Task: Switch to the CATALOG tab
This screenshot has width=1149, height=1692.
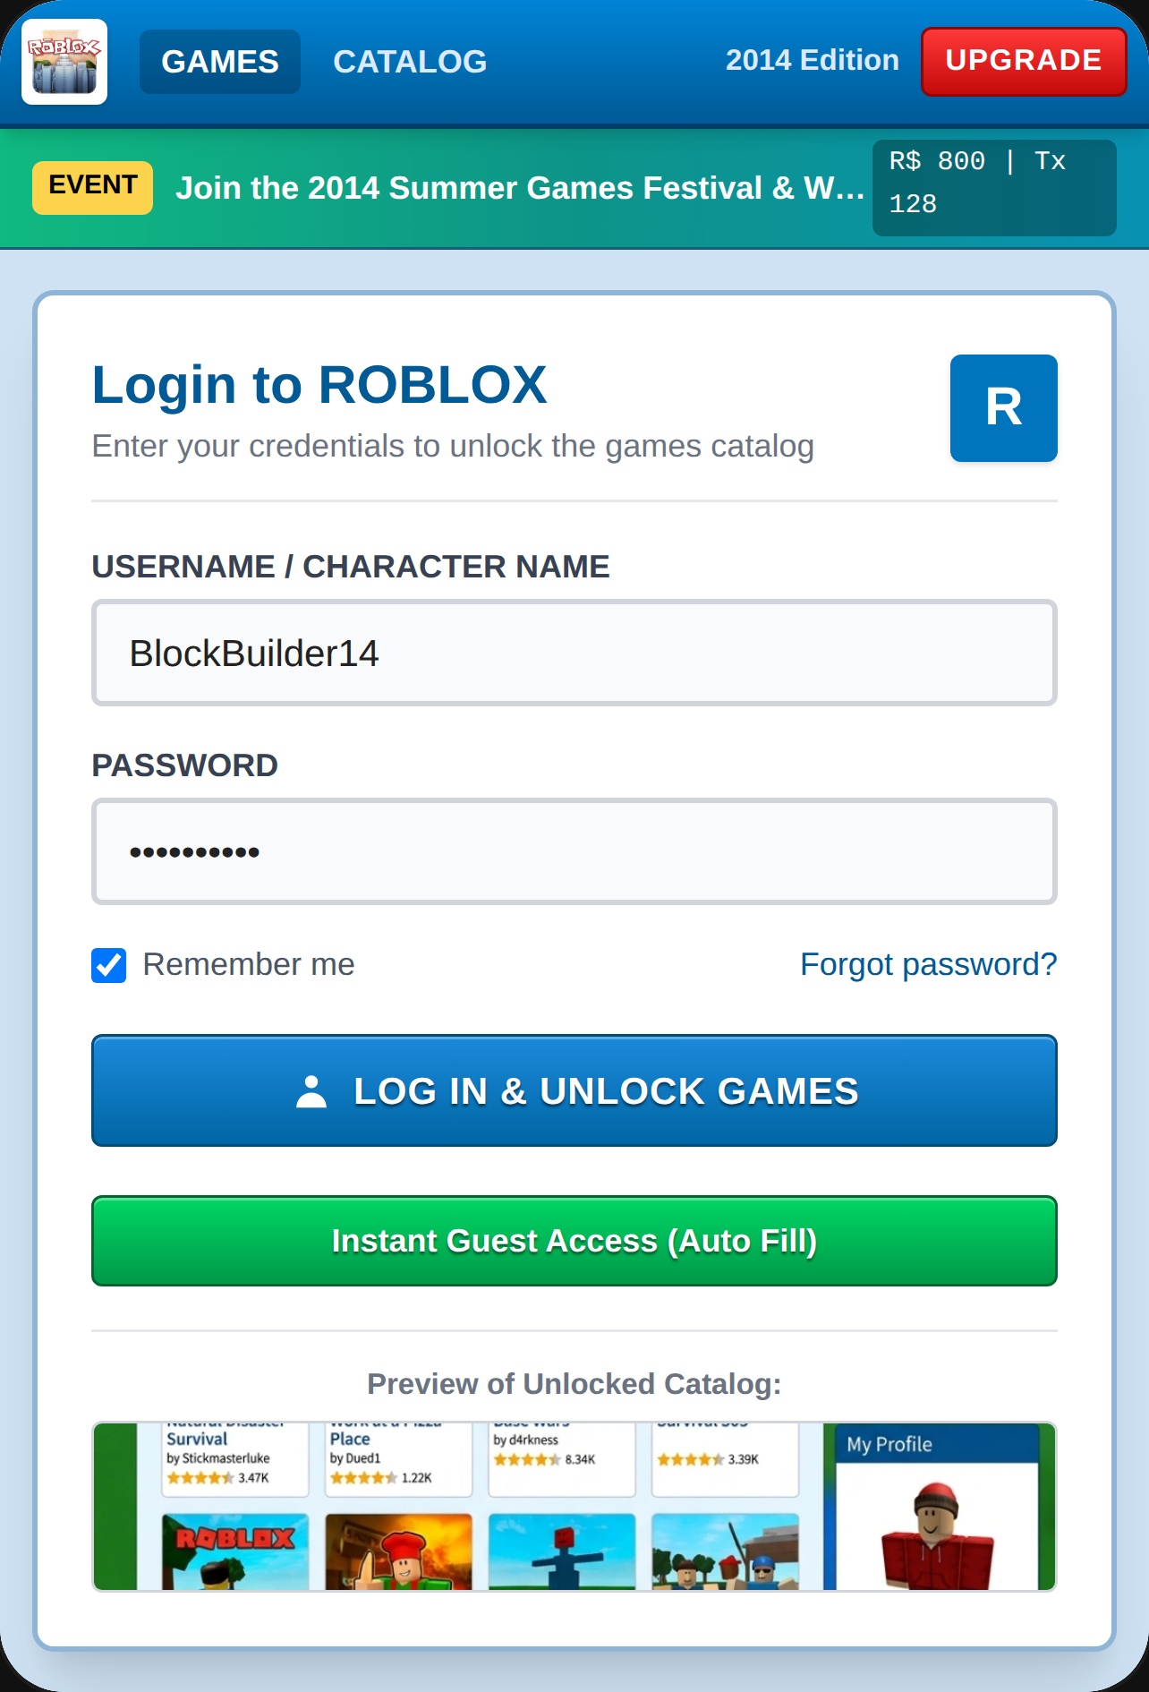Action: [410, 62]
